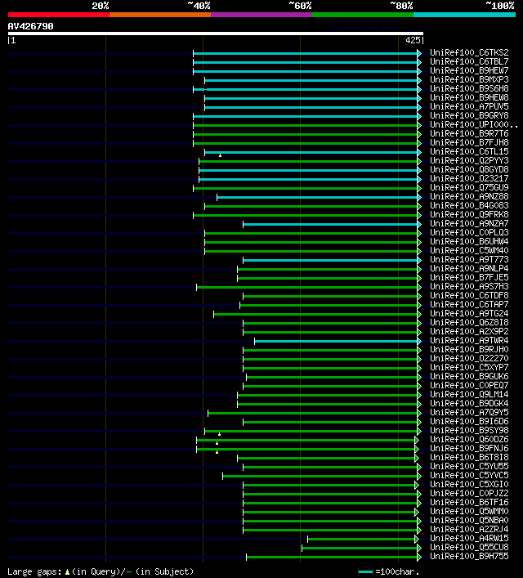Select hit label UniRef100_A7Q9Y5

(x=469, y=413)
